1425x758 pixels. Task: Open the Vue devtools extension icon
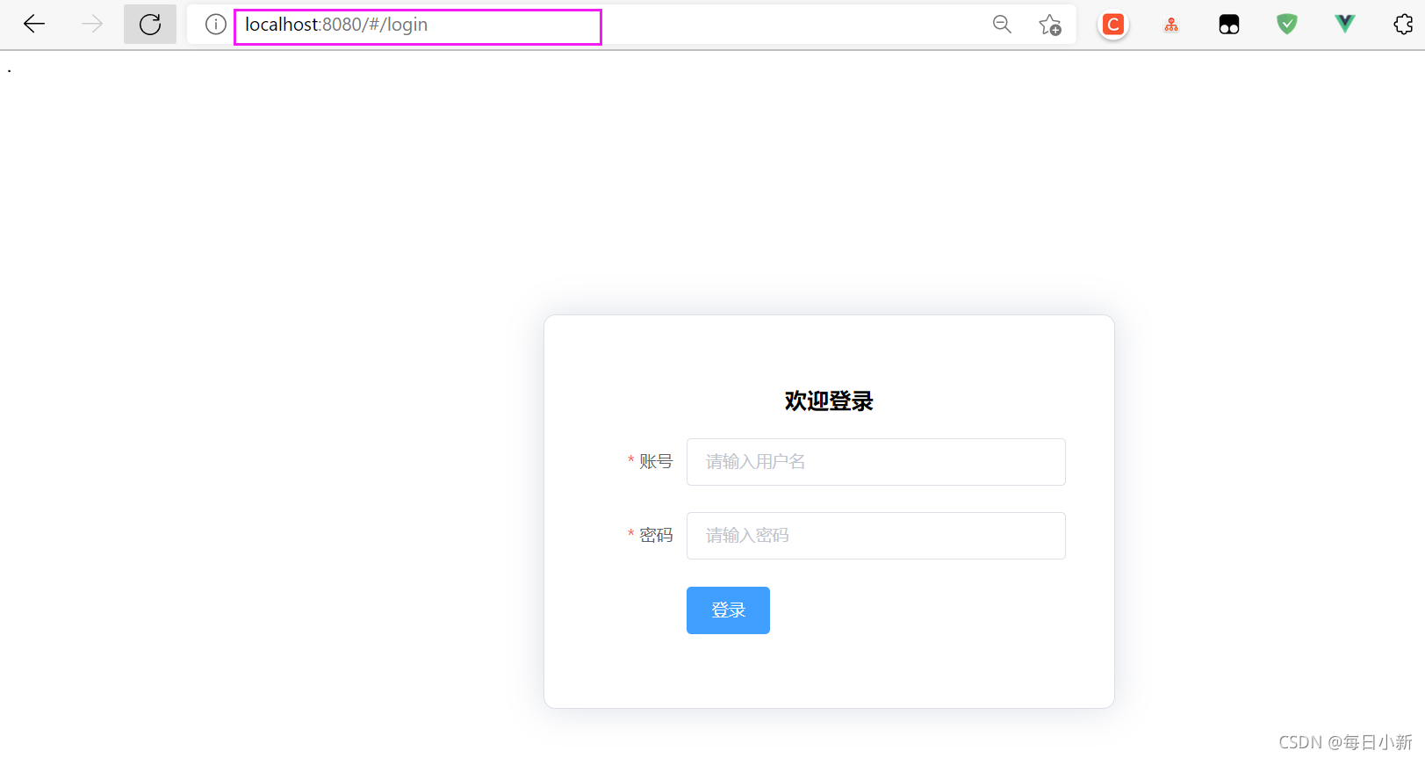pyautogui.click(x=1345, y=25)
